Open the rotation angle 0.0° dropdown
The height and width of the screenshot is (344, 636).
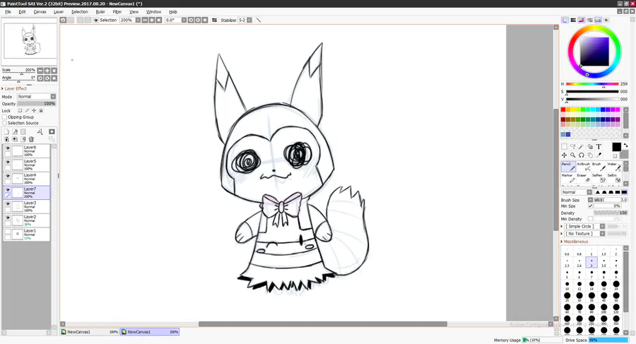click(184, 20)
